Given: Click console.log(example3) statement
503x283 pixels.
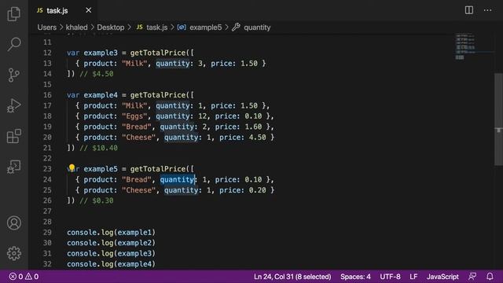Looking at the screenshot, I should [x=111, y=253].
